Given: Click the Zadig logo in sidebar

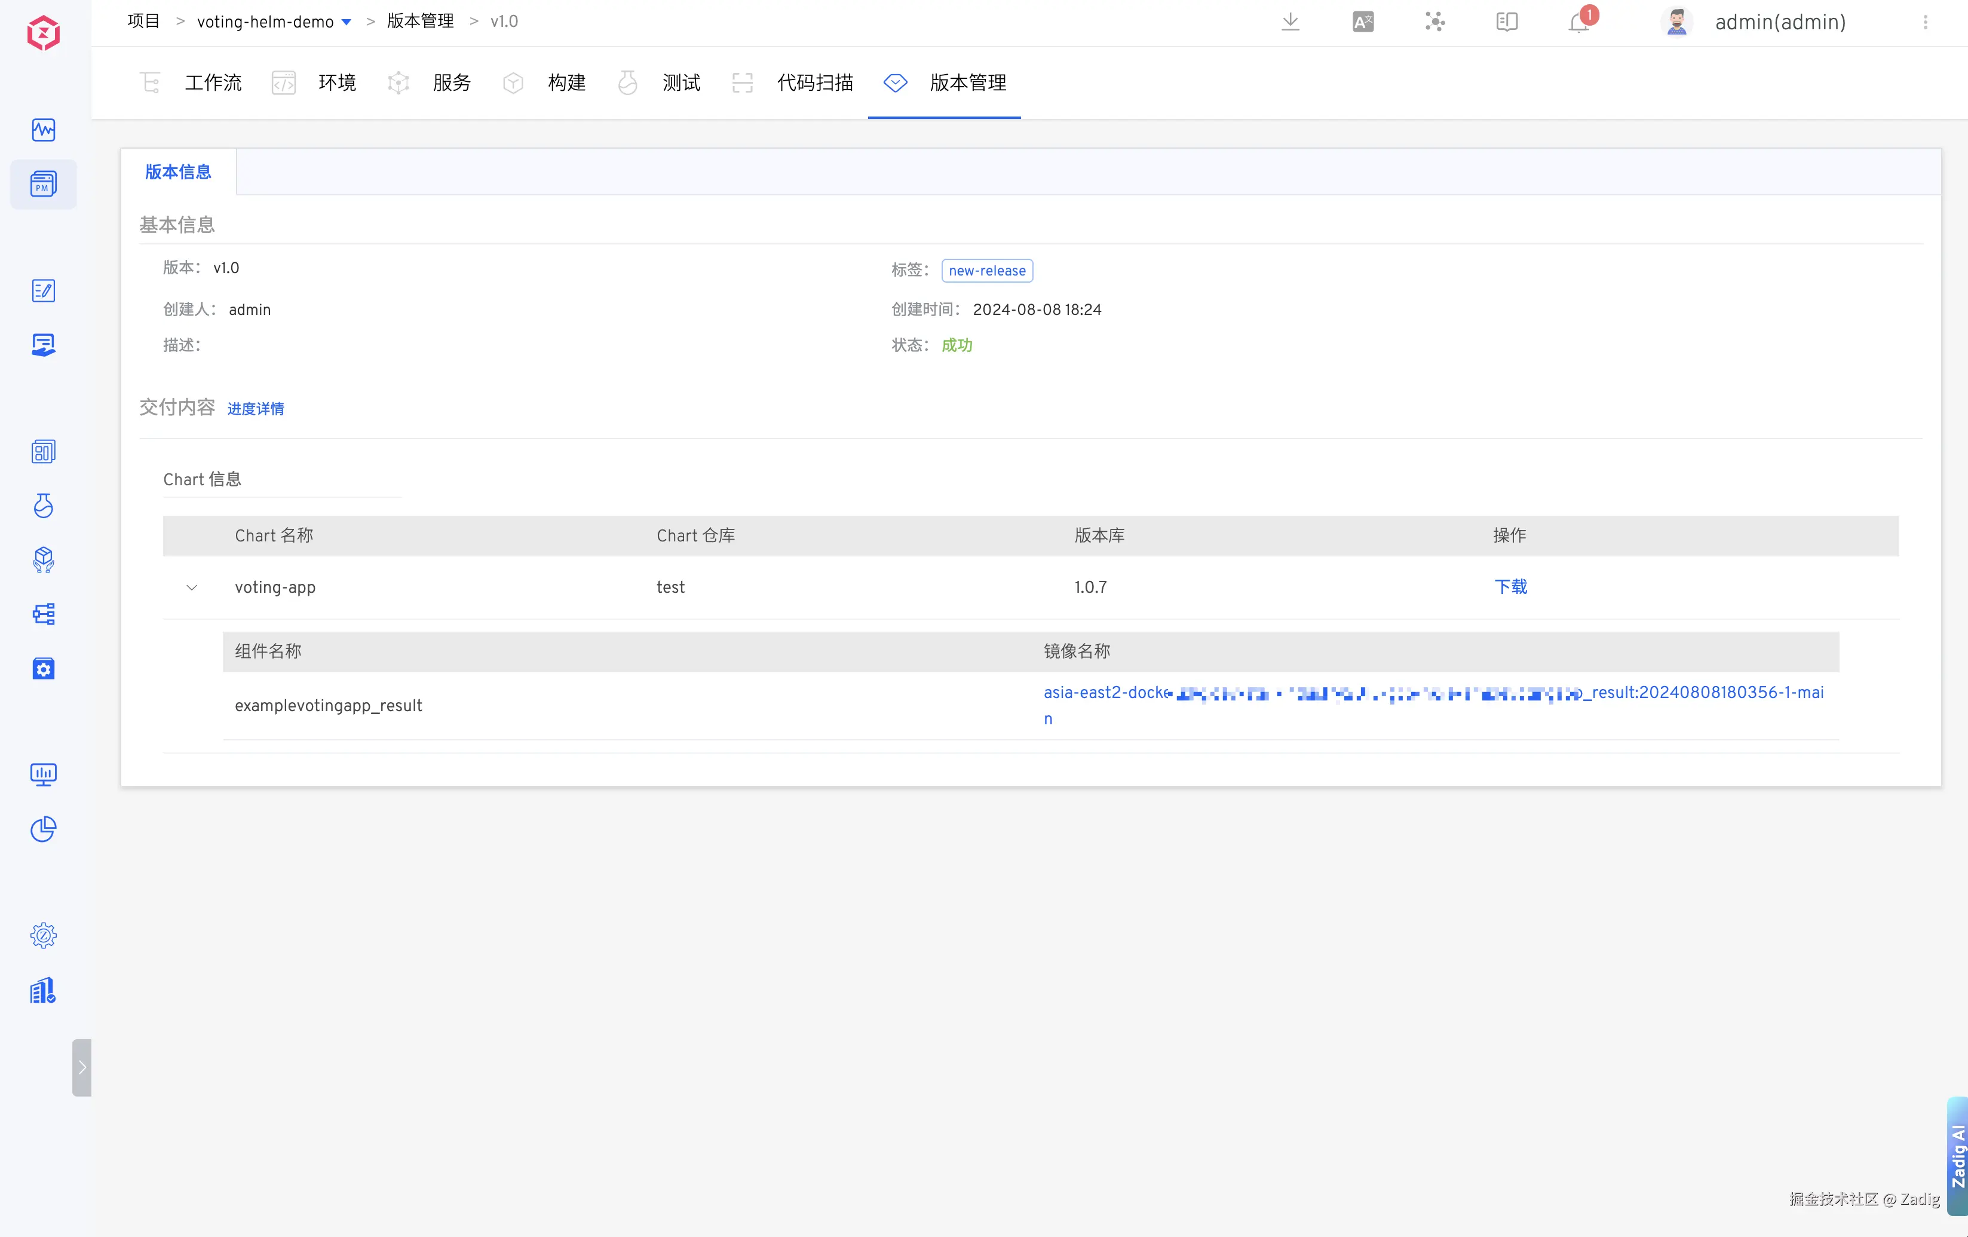Looking at the screenshot, I should pos(44,33).
